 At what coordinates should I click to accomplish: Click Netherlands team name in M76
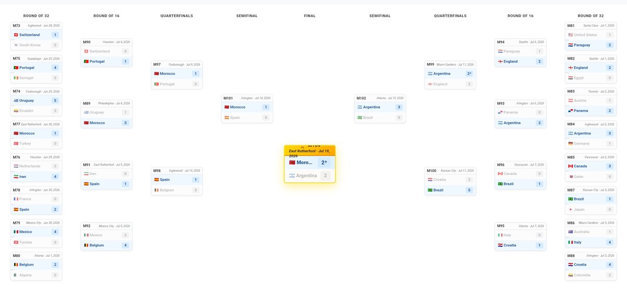click(30, 166)
